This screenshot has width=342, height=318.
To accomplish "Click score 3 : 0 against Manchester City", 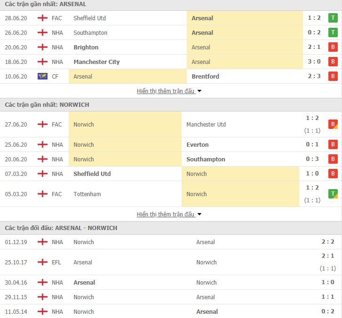I will point(314,62).
